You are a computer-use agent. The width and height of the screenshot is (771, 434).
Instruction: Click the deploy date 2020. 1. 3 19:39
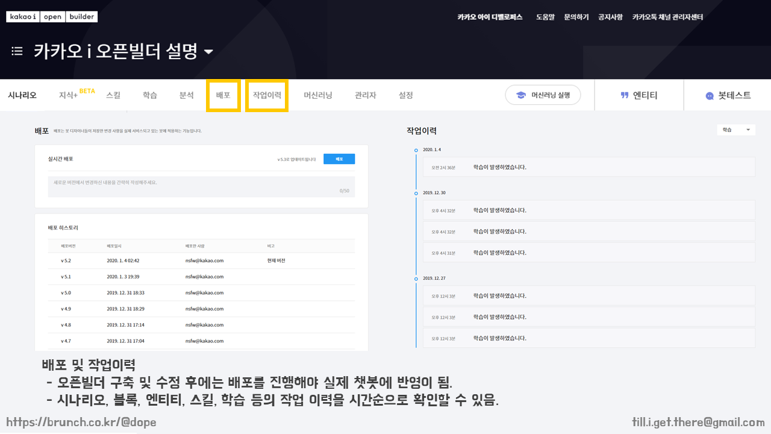(123, 277)
